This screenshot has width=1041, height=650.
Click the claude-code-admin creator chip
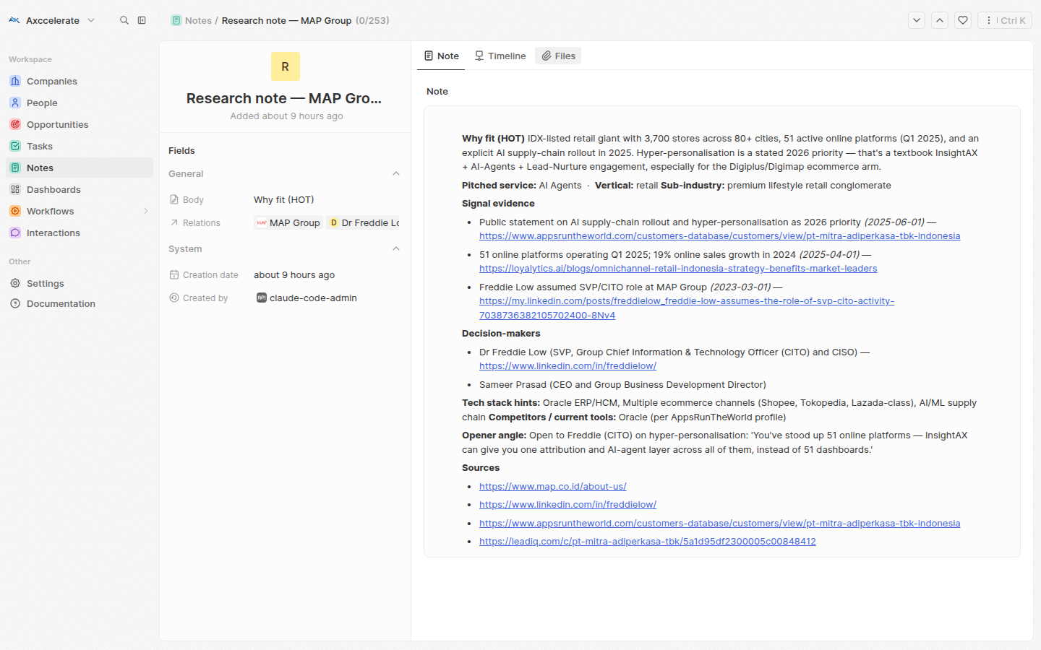tap(307, 298)
